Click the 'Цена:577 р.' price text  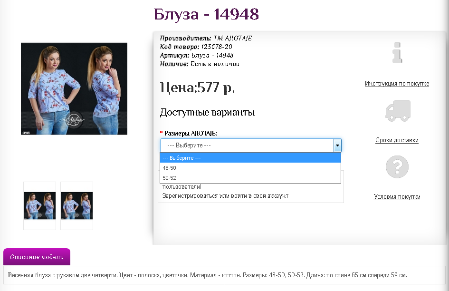[x=198, y=87]
